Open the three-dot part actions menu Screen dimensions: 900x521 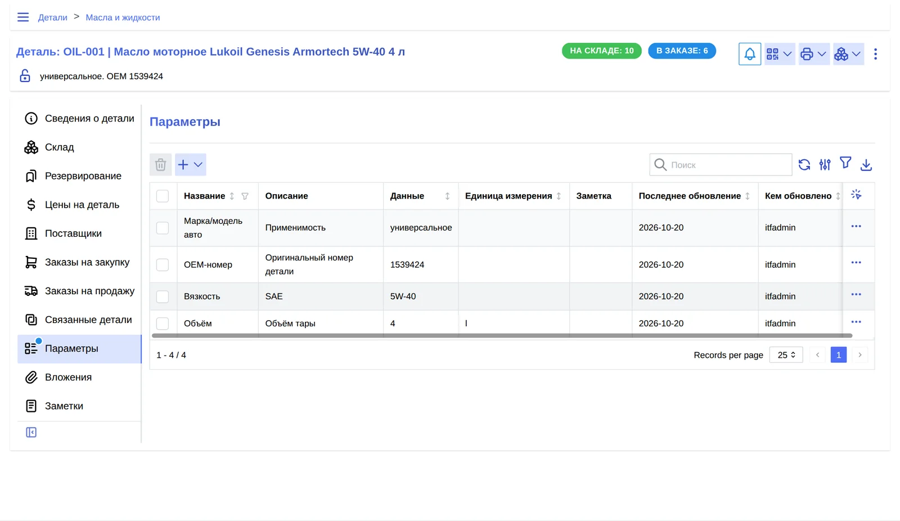tap(875, 54)
